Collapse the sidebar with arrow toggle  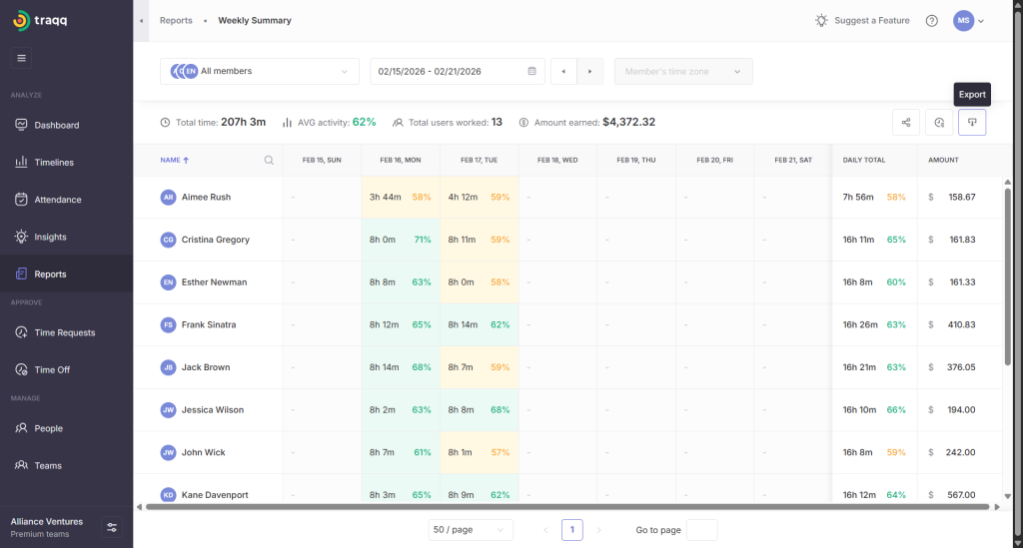coord(141,20)
